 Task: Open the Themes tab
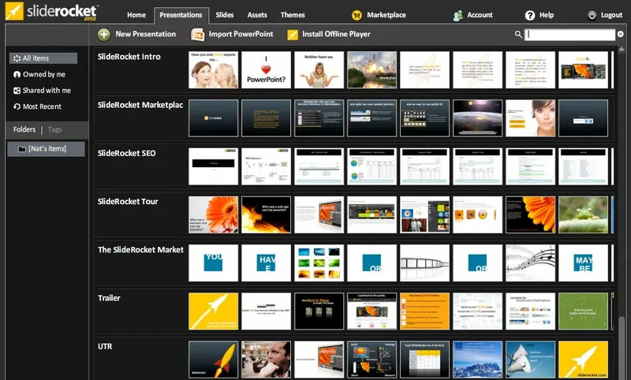pyautogui.click(x=293, y=15)
